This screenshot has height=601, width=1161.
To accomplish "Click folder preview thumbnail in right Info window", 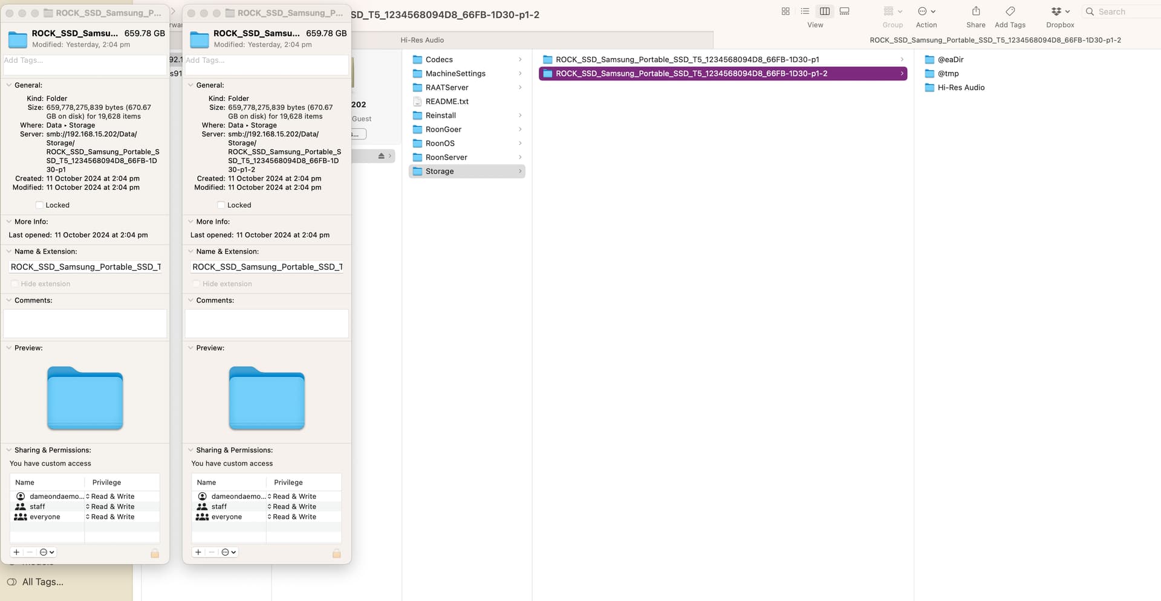I will [267, 398].
